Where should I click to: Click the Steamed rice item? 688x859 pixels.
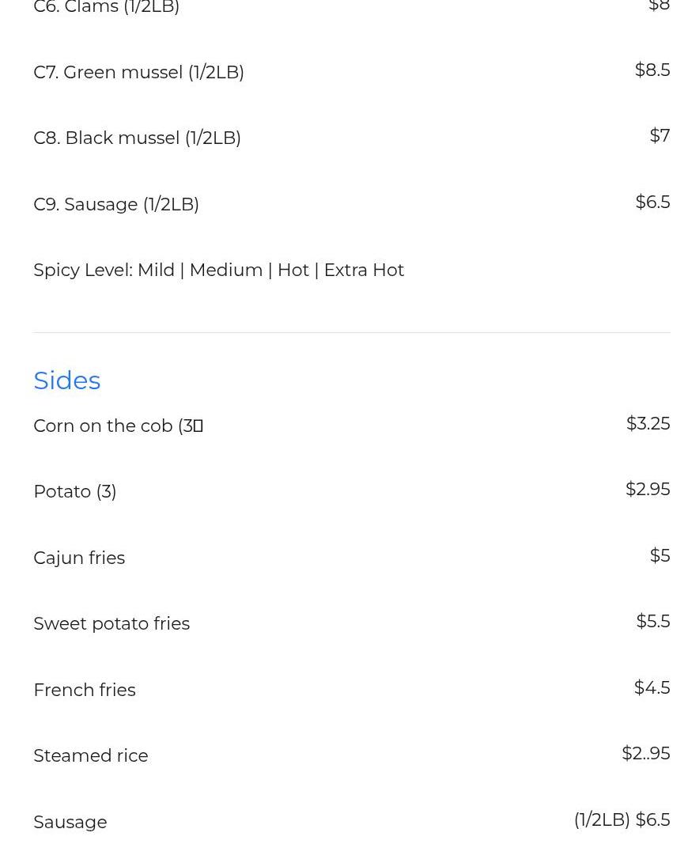(91, 755)
